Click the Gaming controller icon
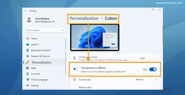Image resolution: width=185 pixels, height=95 pixels. click(x=27, y=85)
